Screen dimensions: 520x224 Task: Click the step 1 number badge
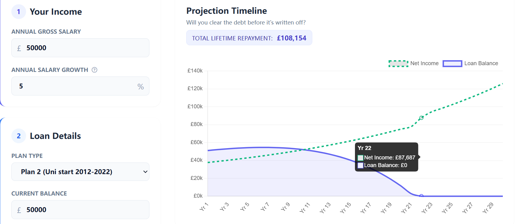pos(19,12)
